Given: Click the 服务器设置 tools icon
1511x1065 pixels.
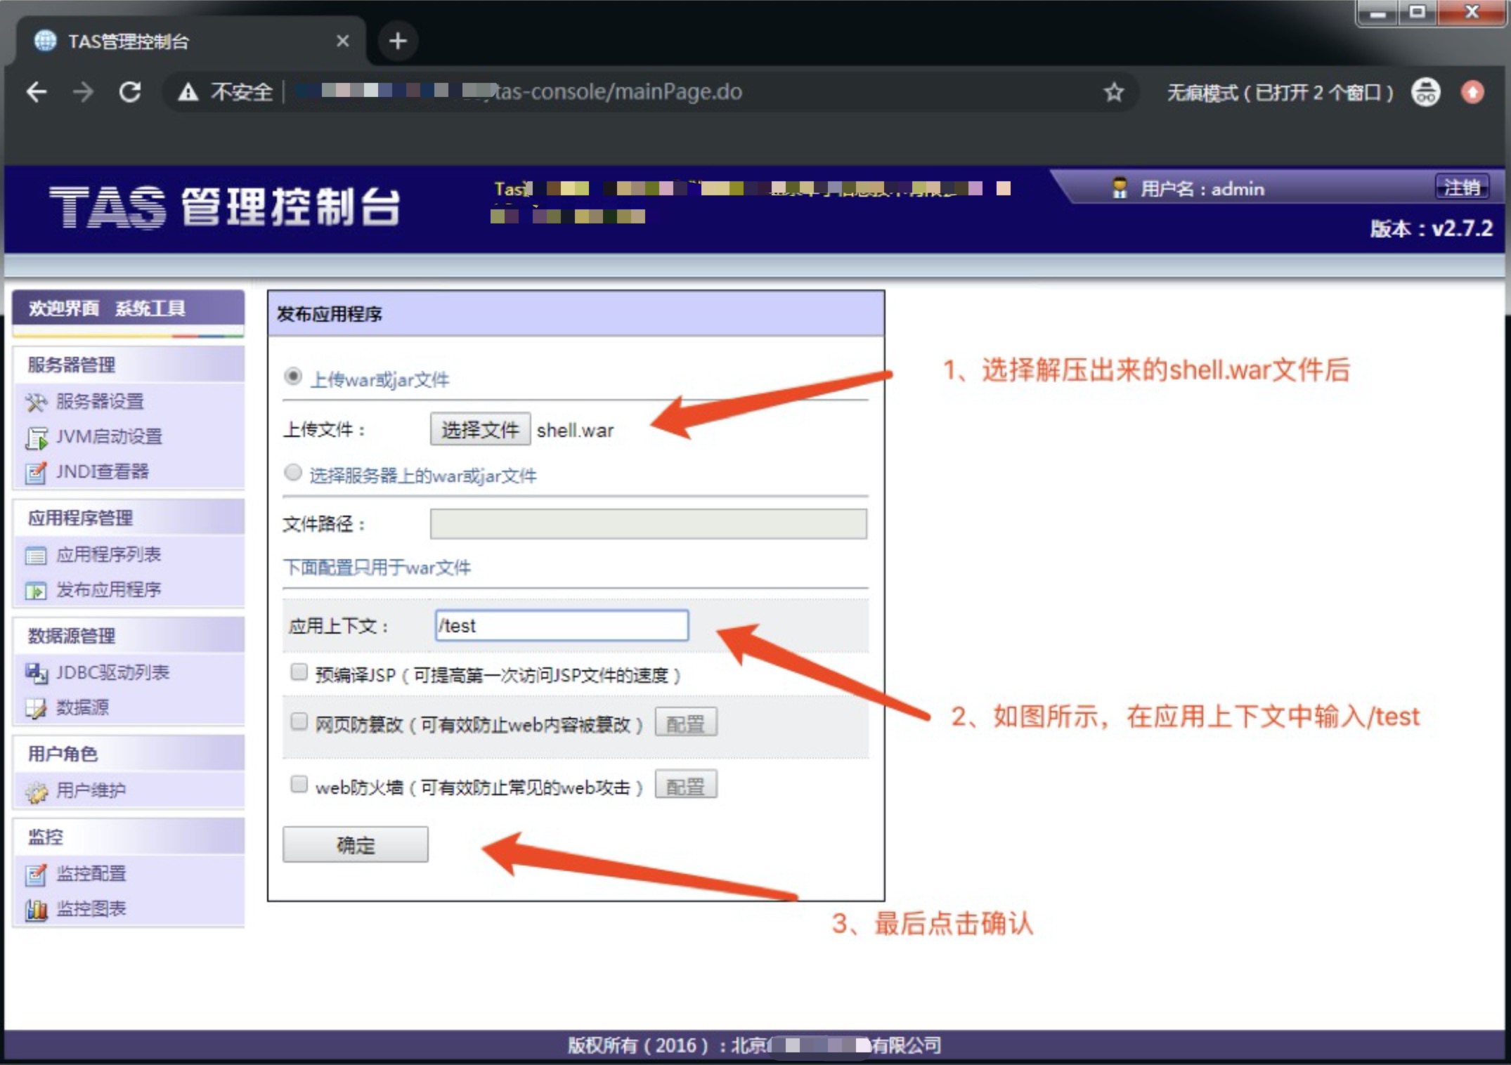Looking at the screenshot, I should point(36,402).
